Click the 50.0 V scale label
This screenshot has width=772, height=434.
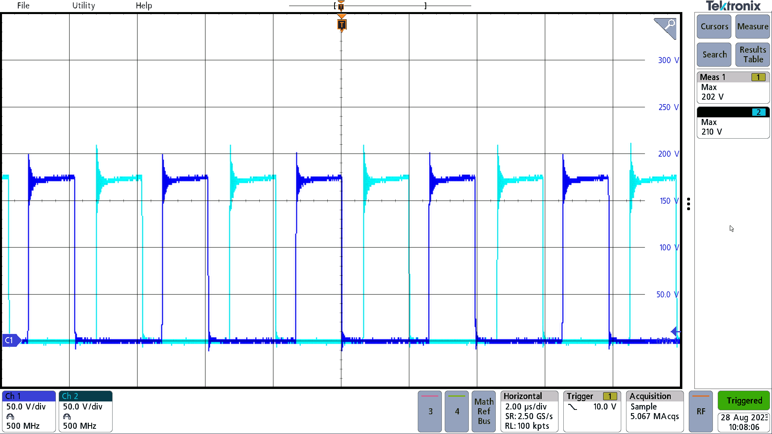667,295
